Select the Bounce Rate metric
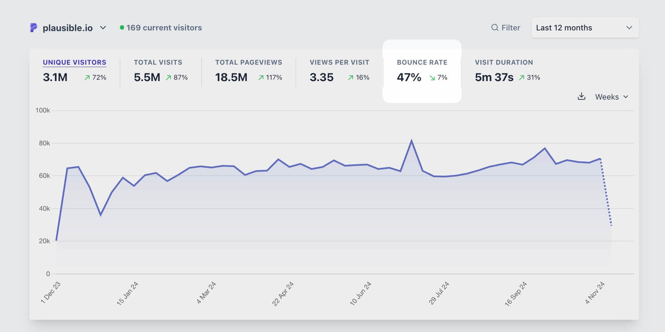The image size is (665, 332). (422, 62)
